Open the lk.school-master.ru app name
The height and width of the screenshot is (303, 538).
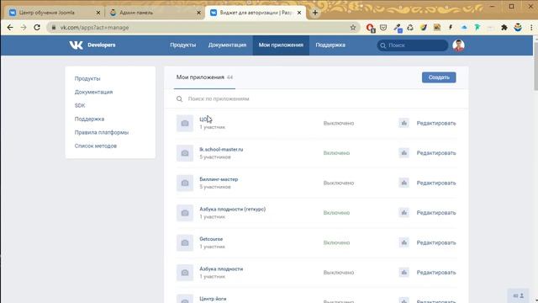pos(221,150)
